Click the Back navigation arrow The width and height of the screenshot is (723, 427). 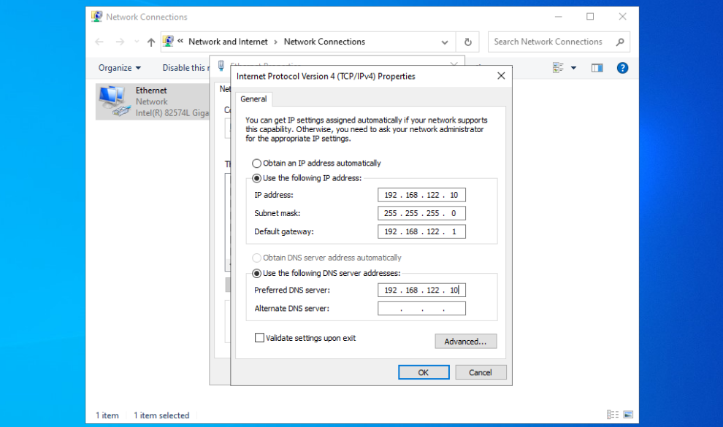[x=100, y=42]
